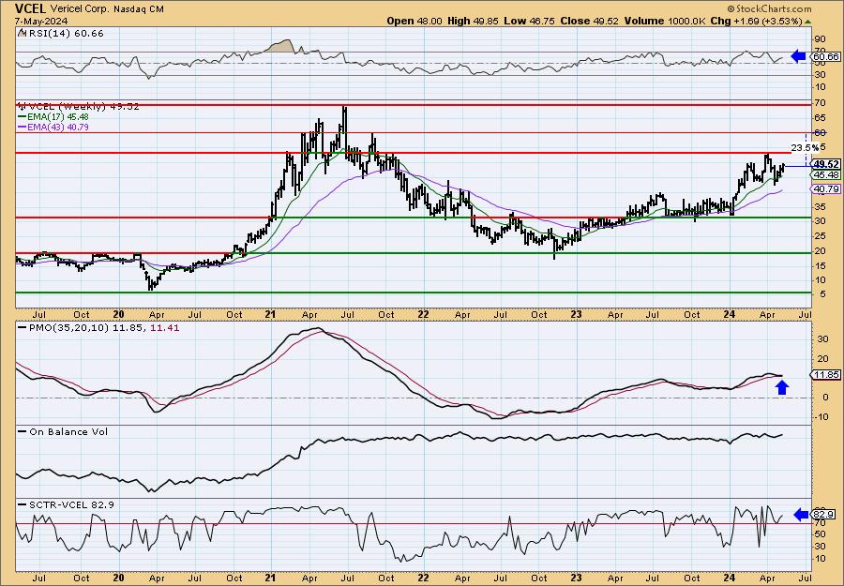Click the Close 49.52 value in header

point(590,21)
